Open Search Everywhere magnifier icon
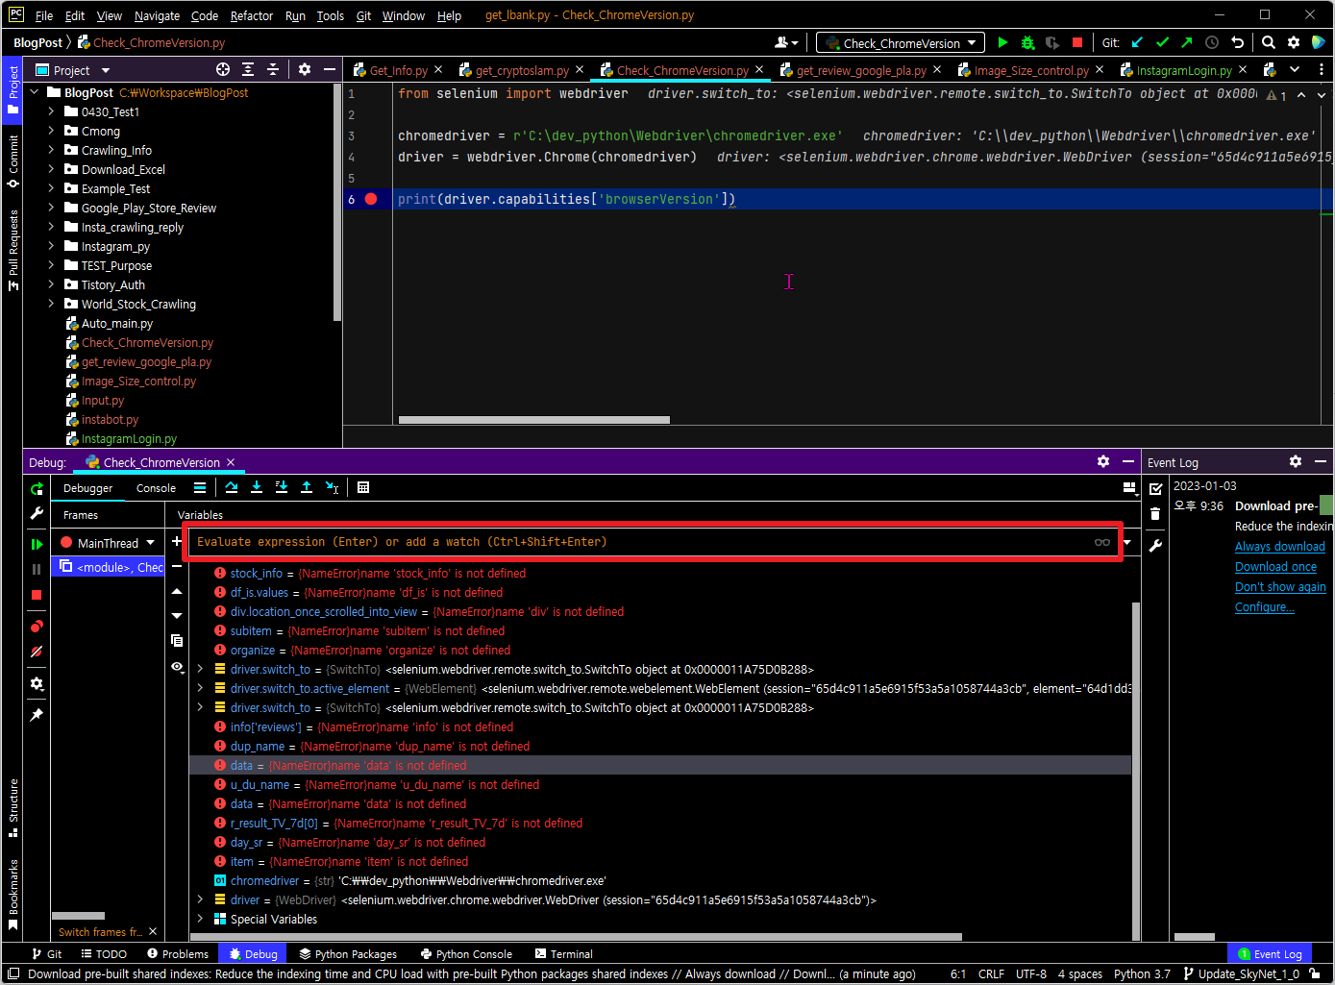 [1269, 42]
